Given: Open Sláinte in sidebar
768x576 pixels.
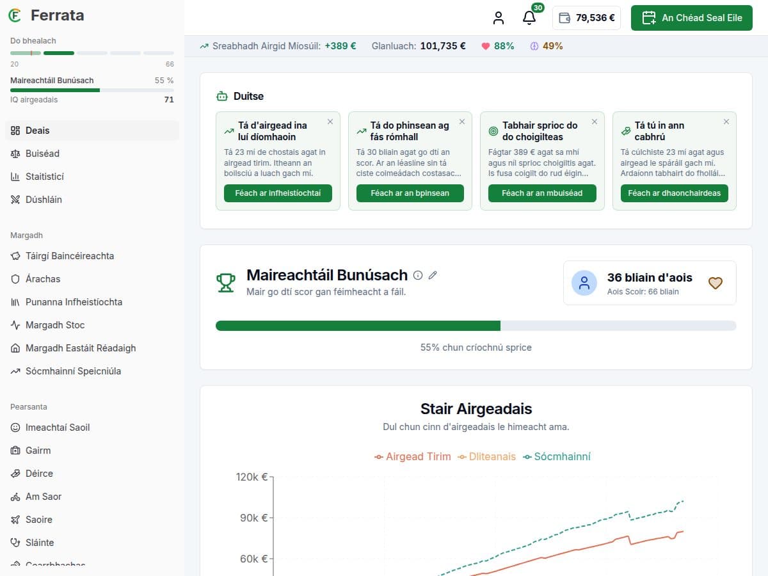Looking at the screenshot, I should (92, 543).
